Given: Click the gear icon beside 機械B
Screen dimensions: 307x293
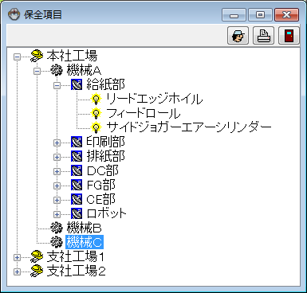Looking at the screenshot, I should pyautogui.click(x=57, y=228).
